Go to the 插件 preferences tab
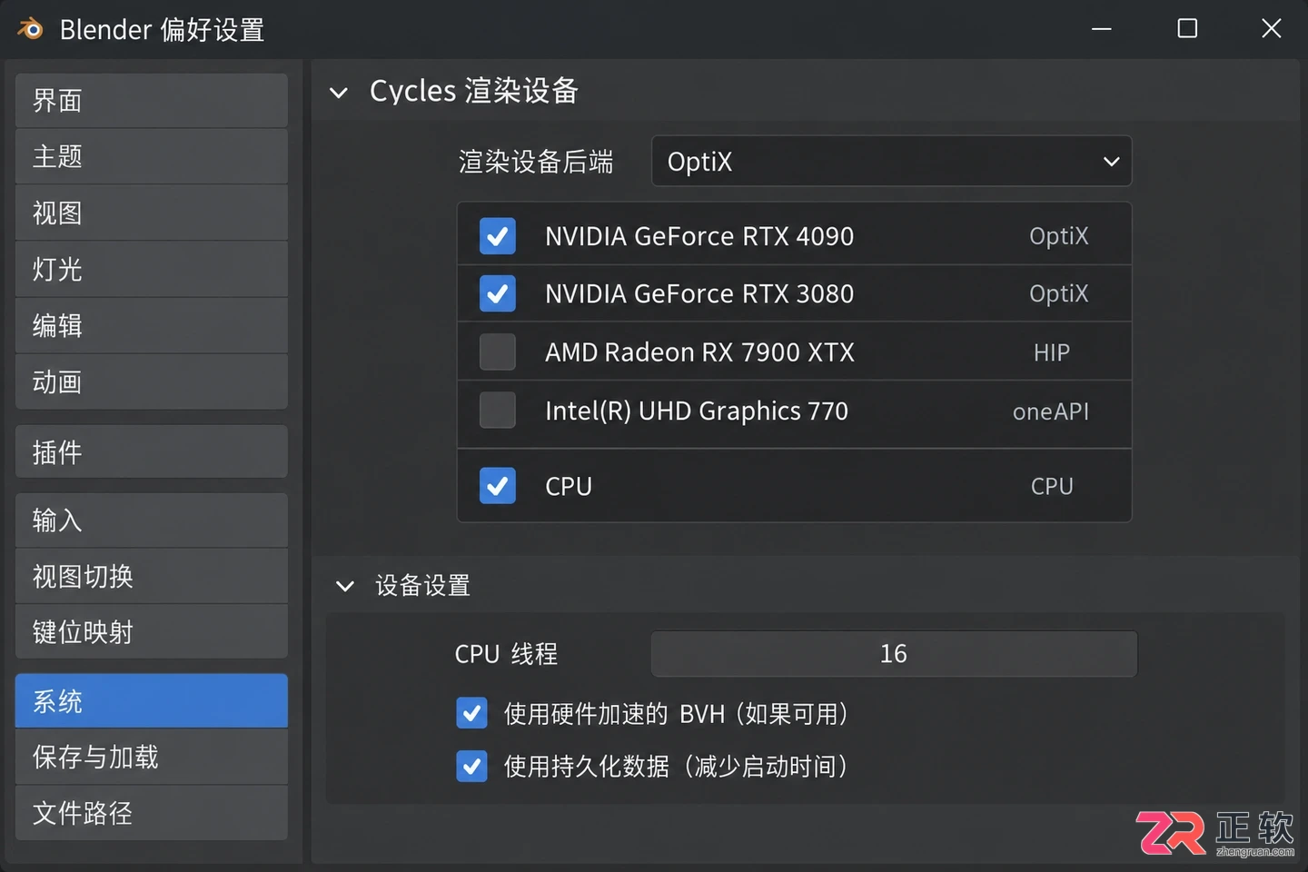 tap(152, 451)
